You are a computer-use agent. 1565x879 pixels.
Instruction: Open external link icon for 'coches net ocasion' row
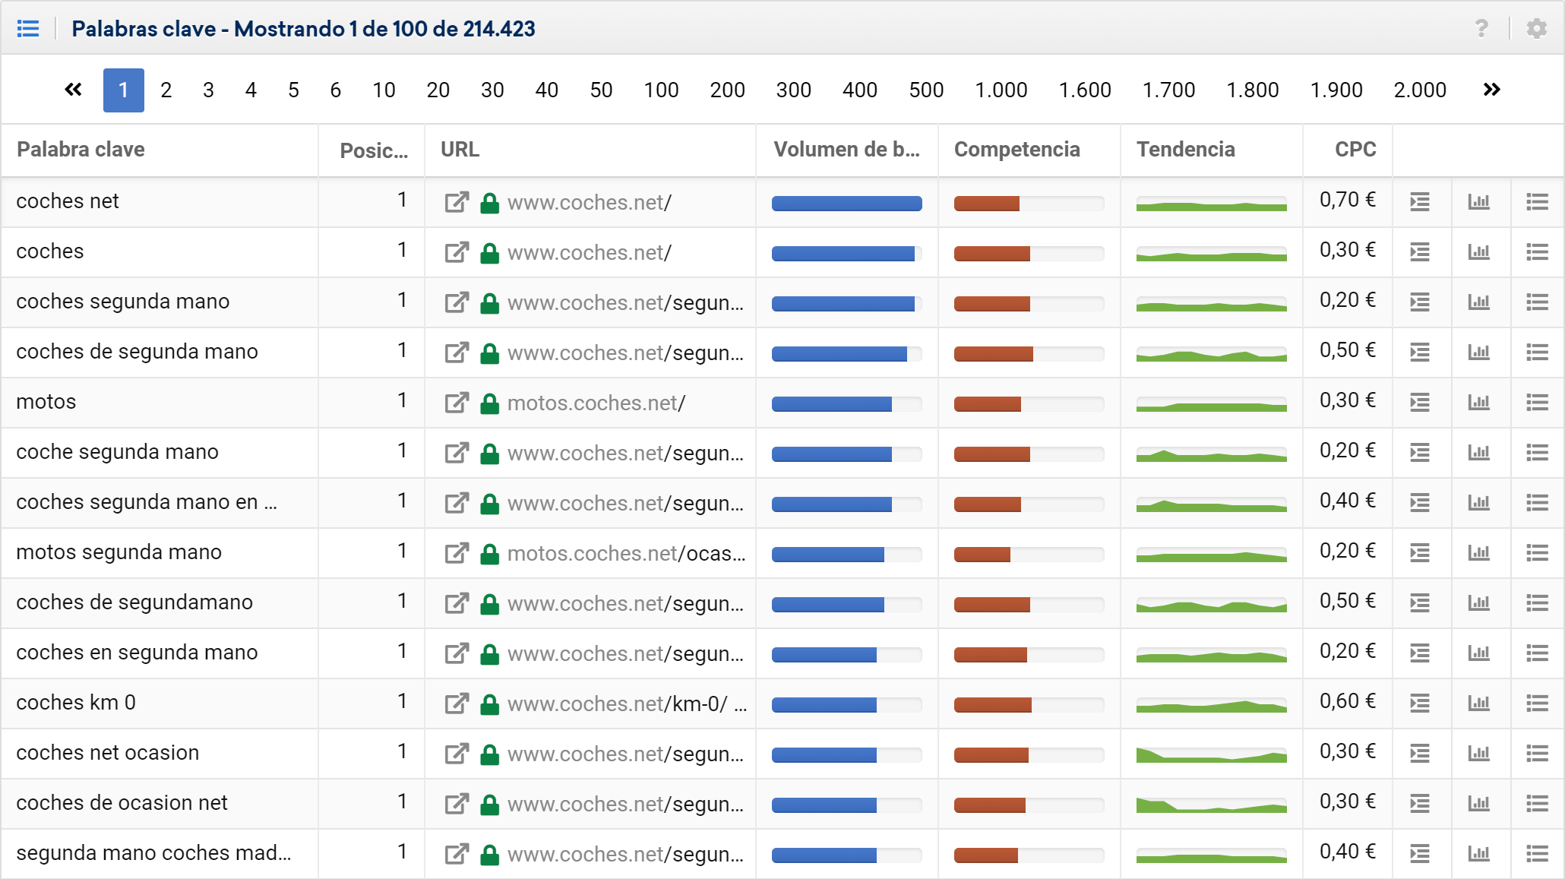(x=457, y=754)
